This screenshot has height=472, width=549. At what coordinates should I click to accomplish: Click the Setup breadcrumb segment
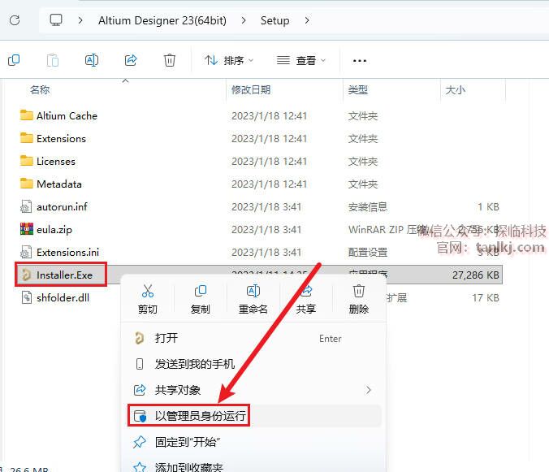pos(274,20)
